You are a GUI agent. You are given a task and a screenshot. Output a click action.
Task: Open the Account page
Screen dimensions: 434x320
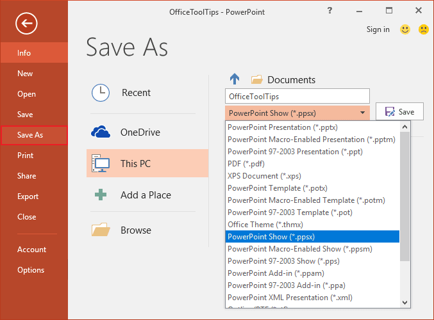(x=34, y=249)
